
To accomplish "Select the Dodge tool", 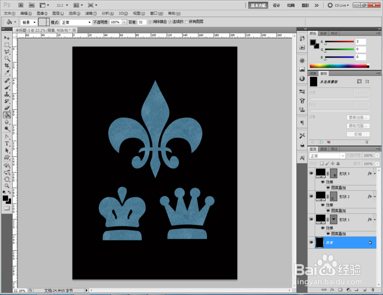I will (7, 128).
